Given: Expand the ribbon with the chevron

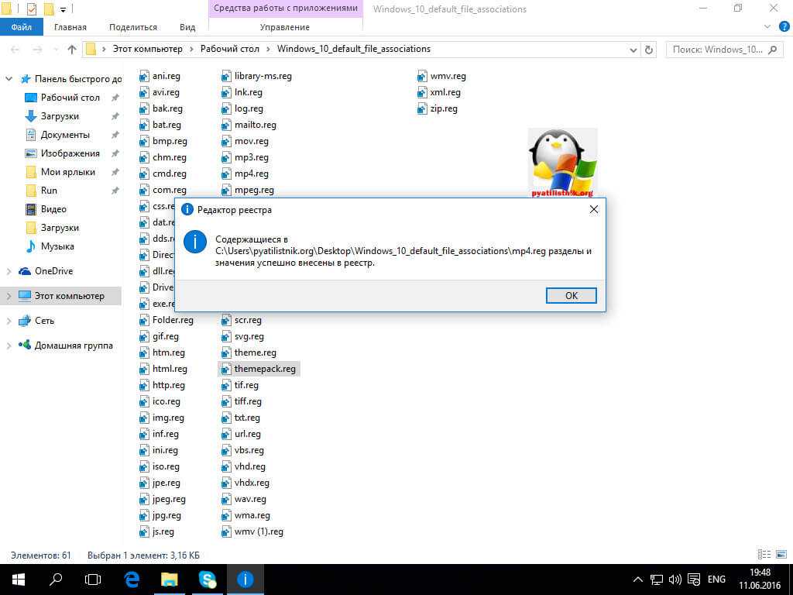Looking at the screenshot, I should point(763,27).
